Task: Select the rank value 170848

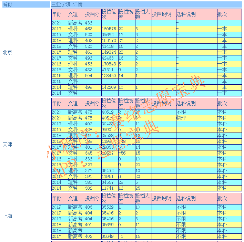Action: [x=109, y=64]
